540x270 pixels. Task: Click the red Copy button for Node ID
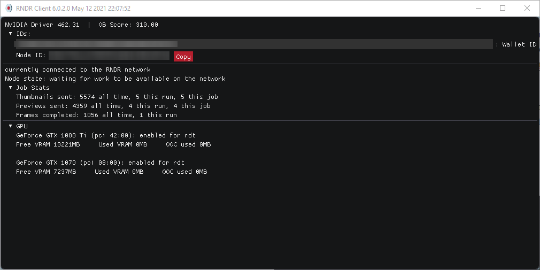pyautogui.click(x=183, y=57)
